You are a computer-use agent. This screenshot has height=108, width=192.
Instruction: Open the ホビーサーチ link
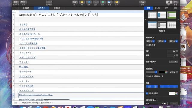point(25,72)
